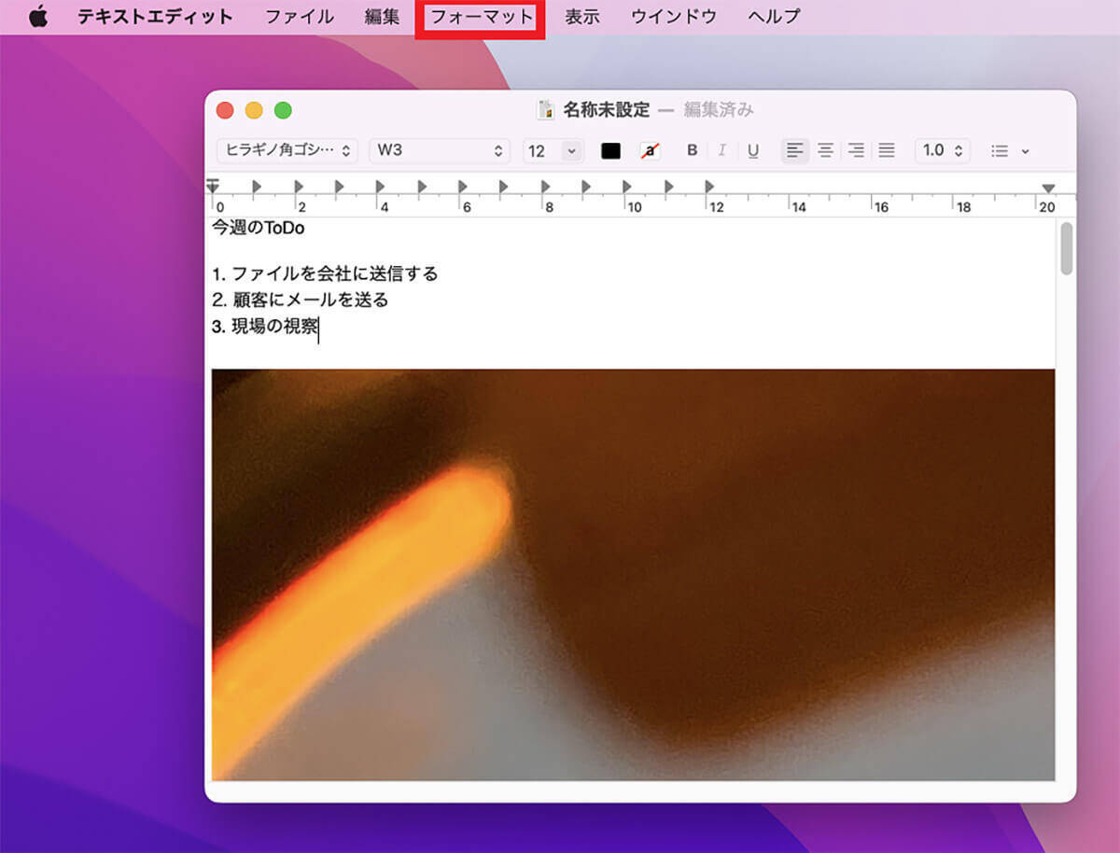The height and width of the screenshot is (853, 1120).
Task: Click the line 2. 顧客にメールを送る
Action: click(x=300, y=301)
